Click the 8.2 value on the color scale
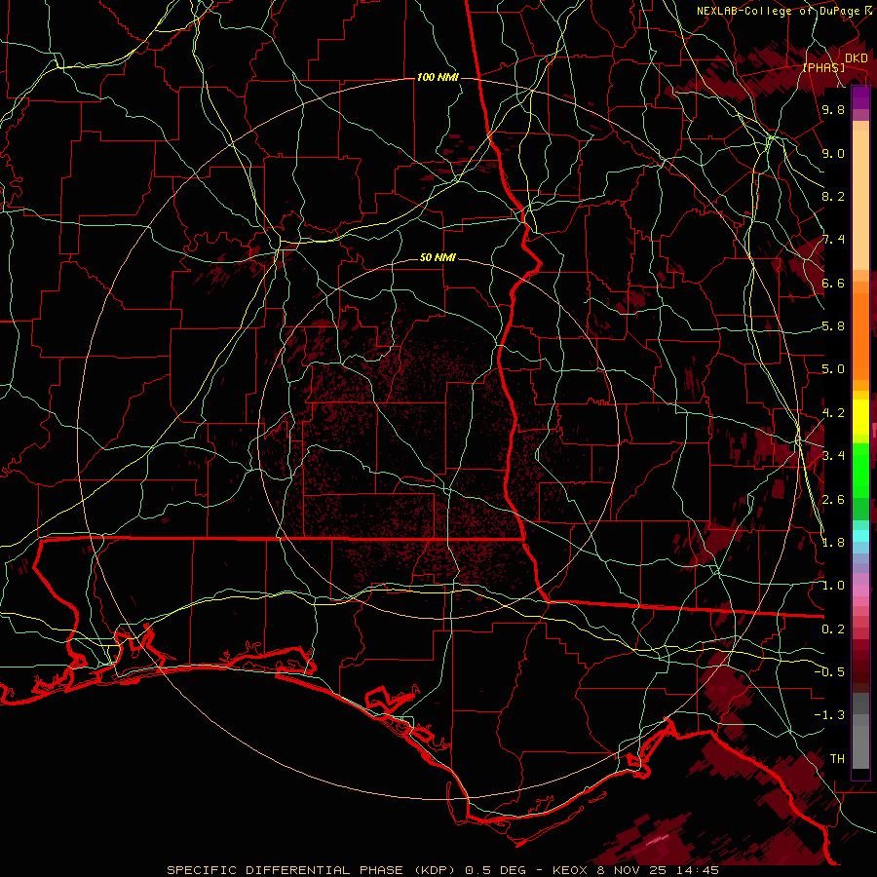The width and height of the screenshot is (877, 877). click(833, 196)
